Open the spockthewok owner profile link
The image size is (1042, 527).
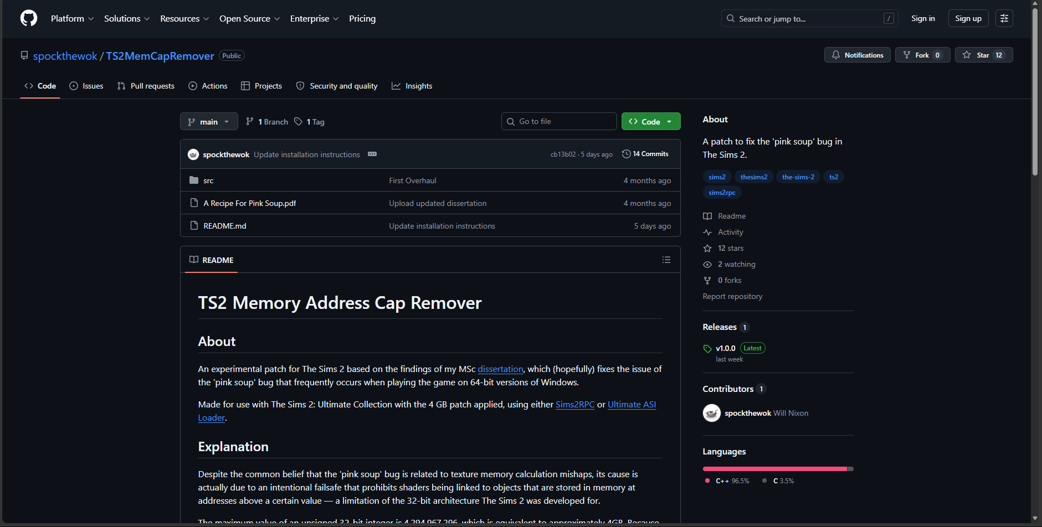[65, 56]
